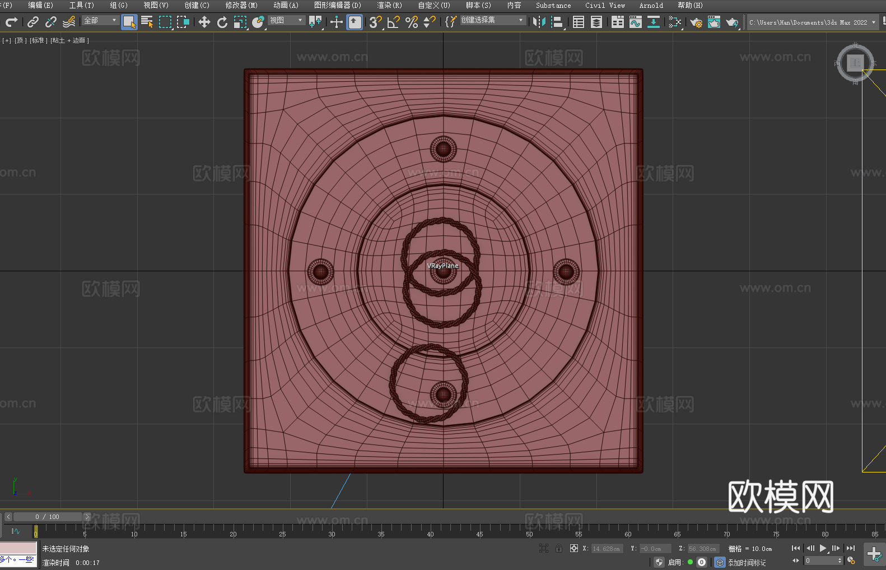Open the 渲染(R) menu
The height and width of the screenshot is (570, 886).
coord(389,5)
